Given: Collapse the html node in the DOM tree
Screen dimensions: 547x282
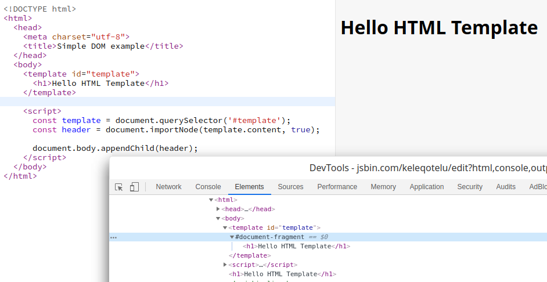Looking at the screenshot, I should coord(211,200).
